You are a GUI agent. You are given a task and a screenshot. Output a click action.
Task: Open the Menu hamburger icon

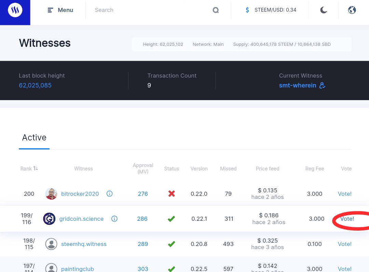tap(50, 10)
